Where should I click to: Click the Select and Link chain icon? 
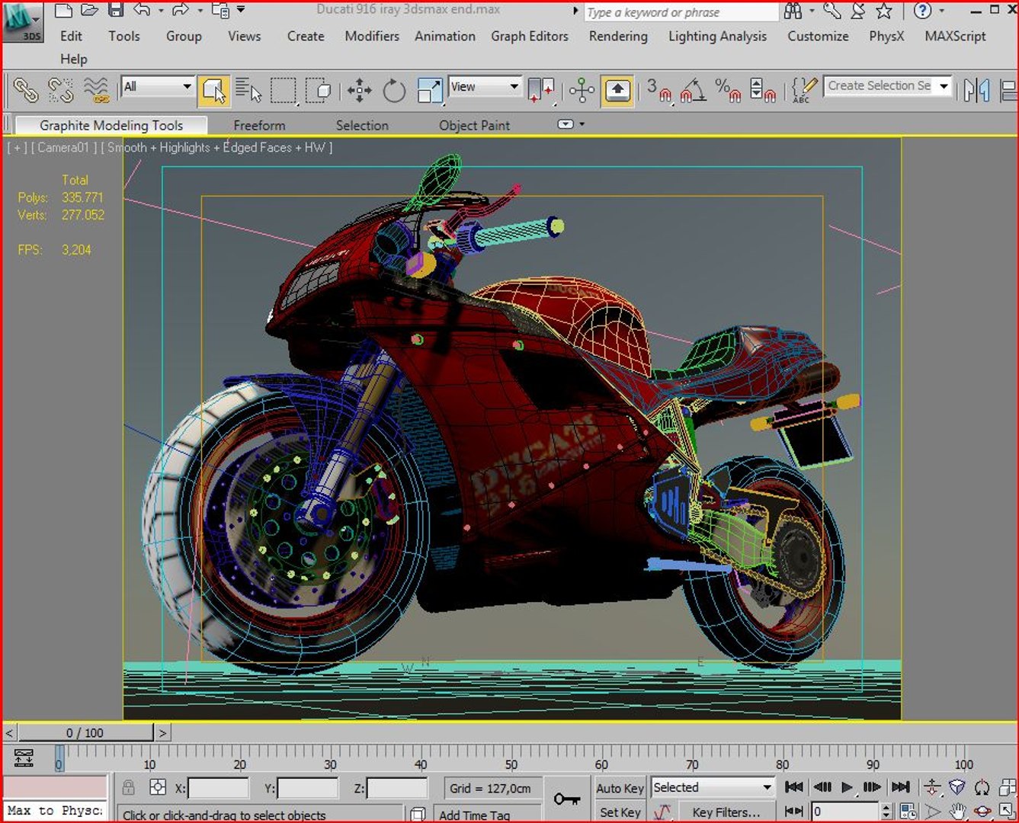point(25,90)
